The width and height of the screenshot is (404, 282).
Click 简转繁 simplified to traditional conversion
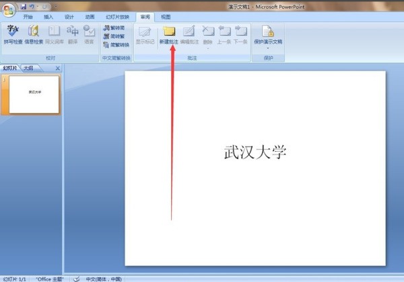pyautogui.click(x=113, y=36)
